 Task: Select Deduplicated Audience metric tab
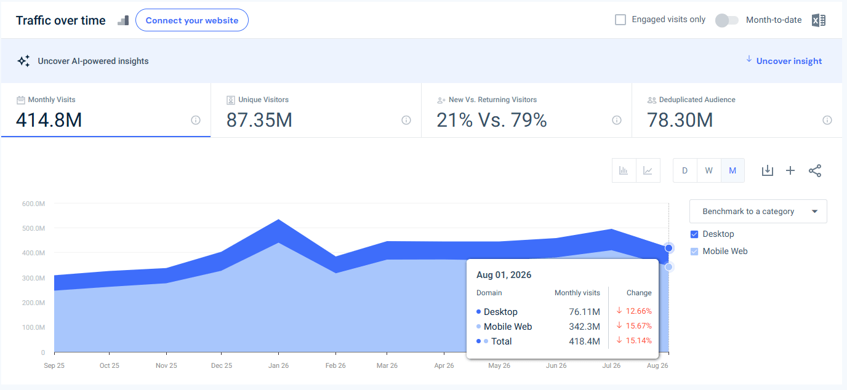[x=737, y=110]
